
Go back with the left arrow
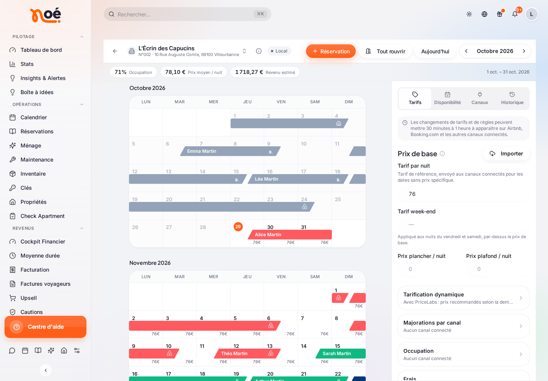click(115, 51)
